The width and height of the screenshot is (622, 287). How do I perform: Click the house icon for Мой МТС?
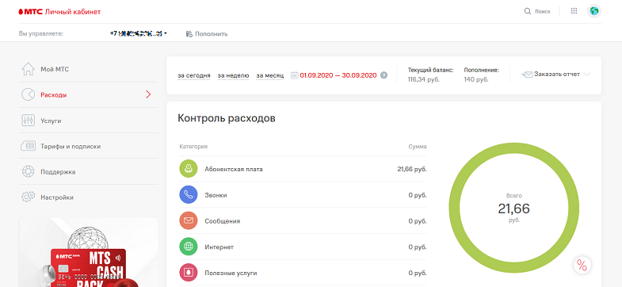(29, 69)
